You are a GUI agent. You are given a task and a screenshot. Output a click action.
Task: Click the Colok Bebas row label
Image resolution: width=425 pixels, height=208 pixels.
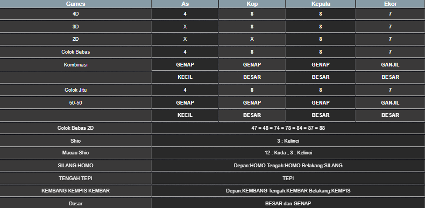click(76, 52)
